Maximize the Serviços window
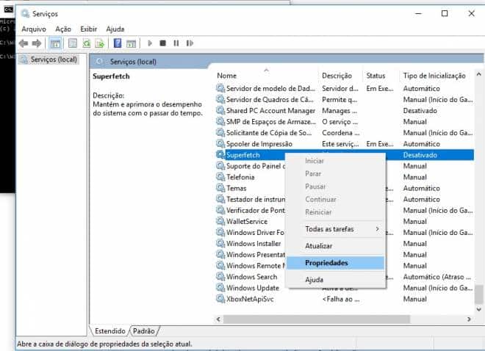This screenshot has height=351, width=485. (x=445, y=14)
